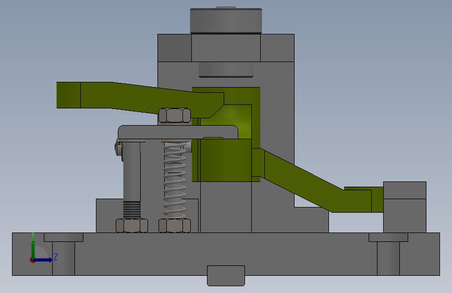The image size is (452, 293).
Task: Click the right counterbored hole in base
Action: (x=388, y=254)
